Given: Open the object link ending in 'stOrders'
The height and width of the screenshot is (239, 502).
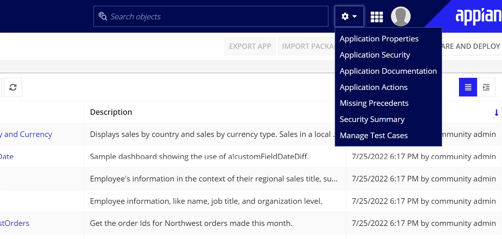Looking at the screenshot, I should [15, 223].
